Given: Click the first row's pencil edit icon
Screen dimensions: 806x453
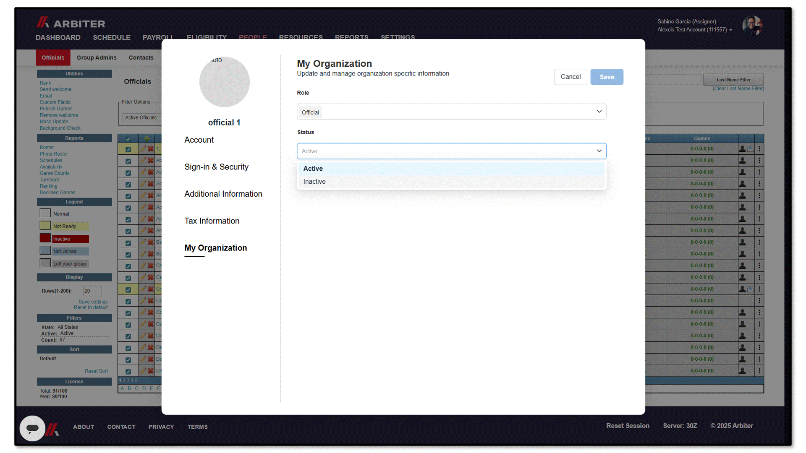Looking at the screenshot, I should 143,149.
